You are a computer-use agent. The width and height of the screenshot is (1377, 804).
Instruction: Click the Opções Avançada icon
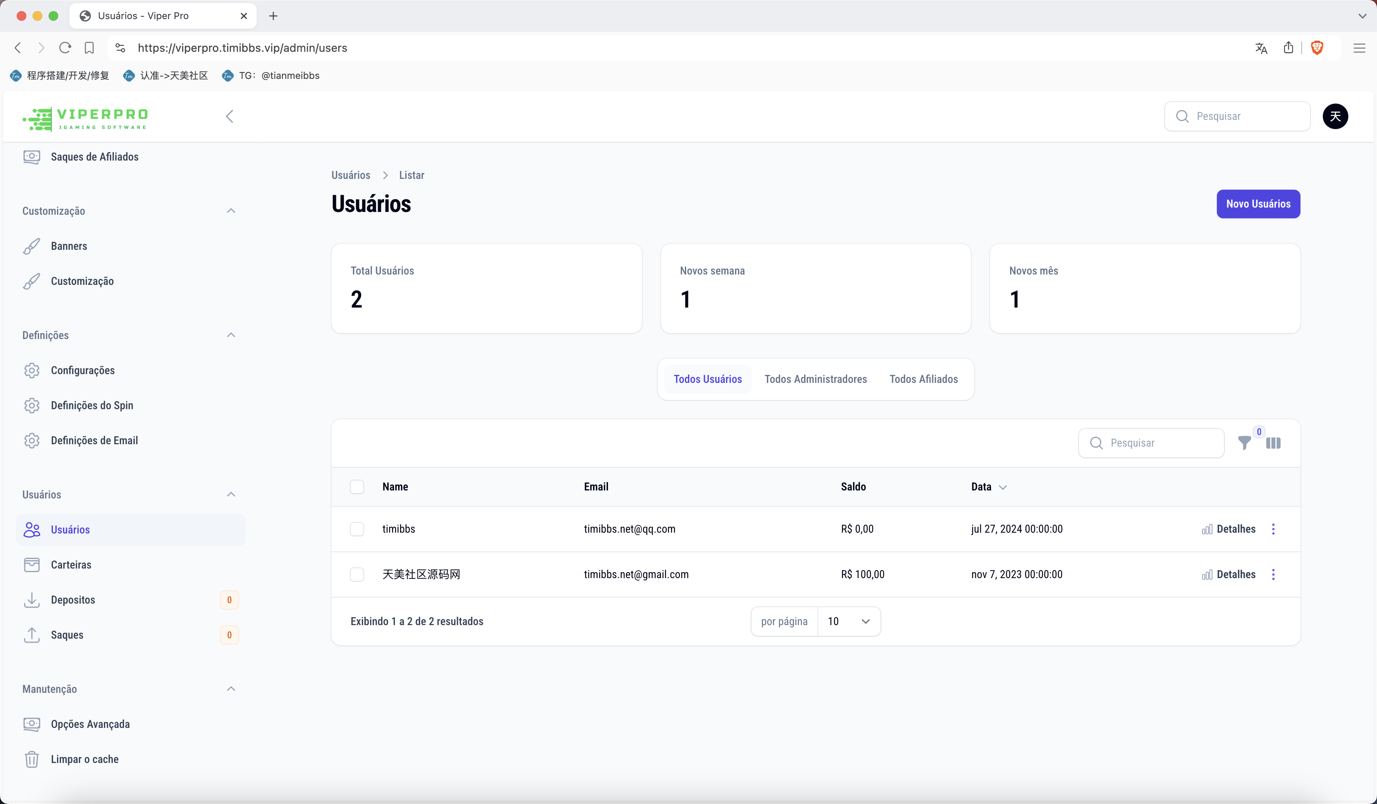[32, 724]
